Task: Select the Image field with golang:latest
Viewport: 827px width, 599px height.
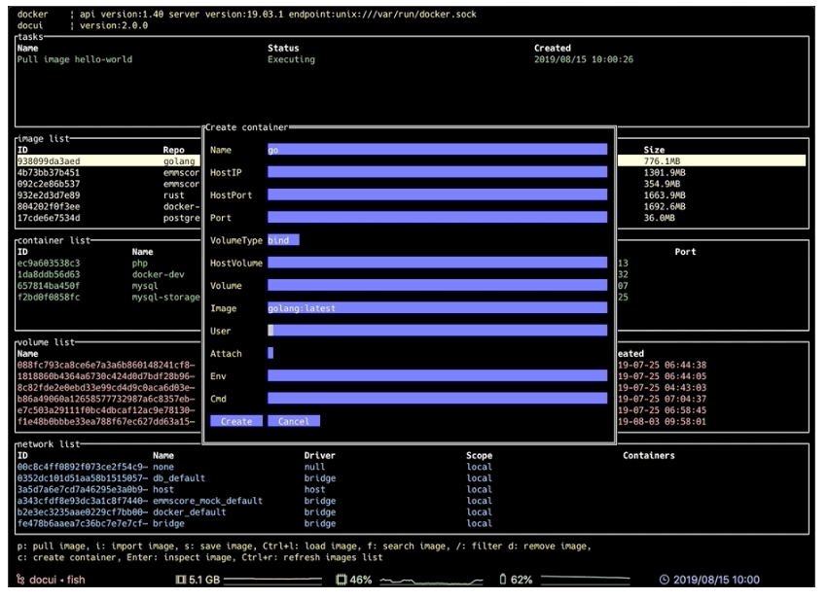Action: click(437, 308)
